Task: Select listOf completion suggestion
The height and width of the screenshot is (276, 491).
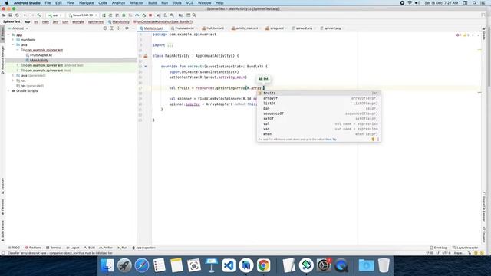Action: (x=319, y=103)
